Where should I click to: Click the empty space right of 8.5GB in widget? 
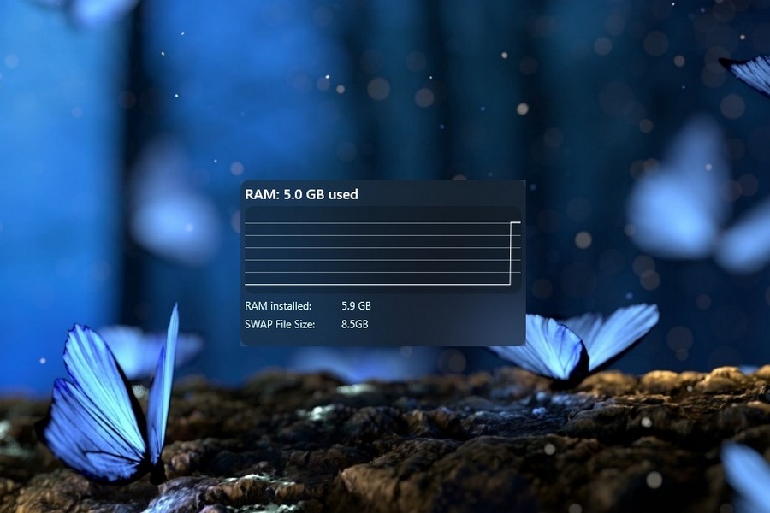(x=445, y=325)
